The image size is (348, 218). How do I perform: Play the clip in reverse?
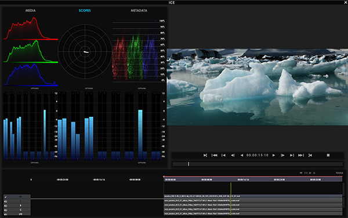click(x=242, y=155)
